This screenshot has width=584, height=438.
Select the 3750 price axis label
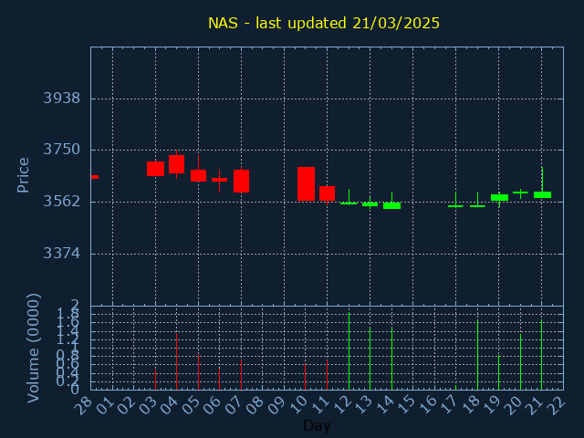pyautogui.click(x=62, y=150)
